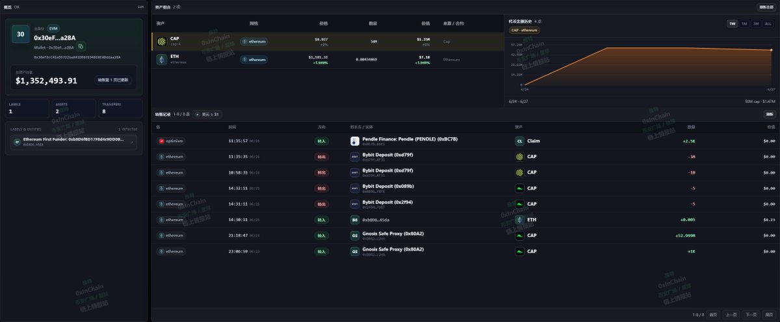Go to 首页 first page

714,314
